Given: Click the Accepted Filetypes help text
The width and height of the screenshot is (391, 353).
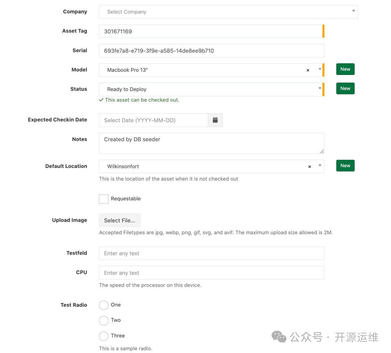Looking at the screenshot, I should [216, 232].
